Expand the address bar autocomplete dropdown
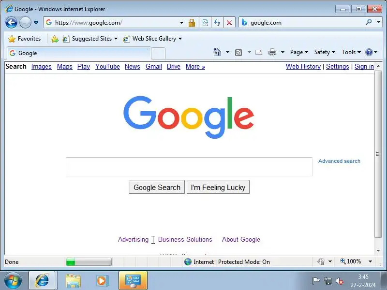Image resolution: width=387 pixels, height=290 pixels. point(182,23)
